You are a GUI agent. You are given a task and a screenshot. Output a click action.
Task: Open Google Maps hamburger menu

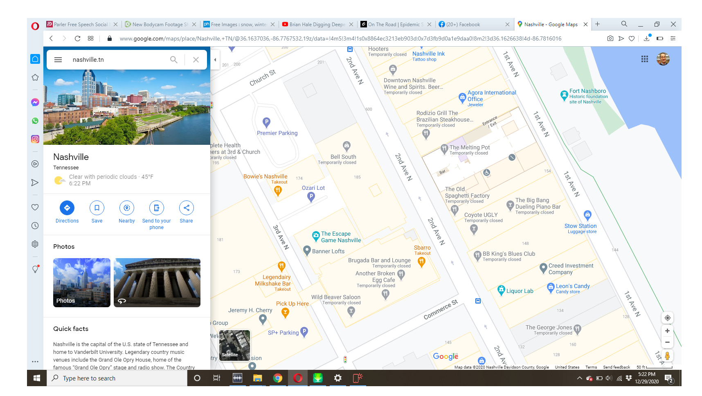click(x=58, y=60)
